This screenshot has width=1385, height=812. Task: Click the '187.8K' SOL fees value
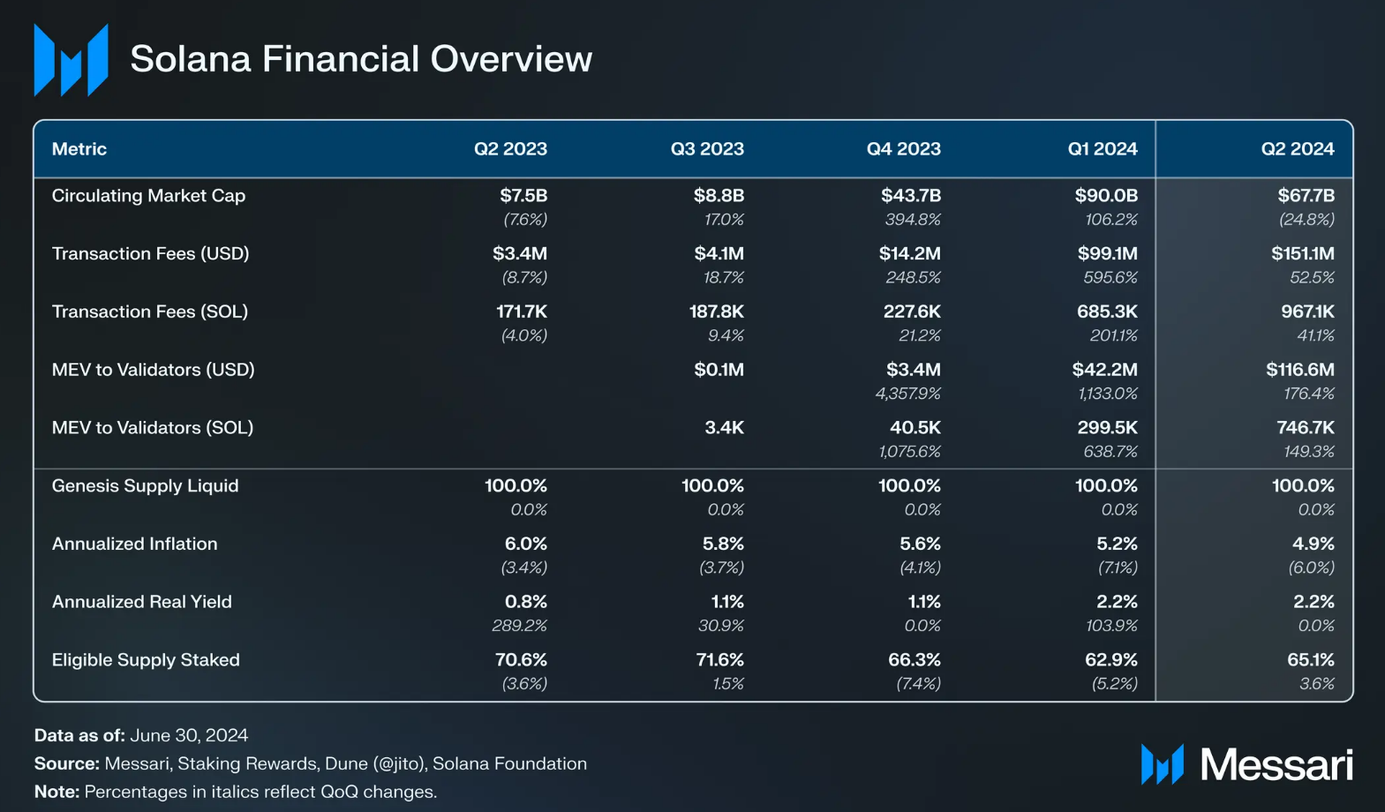point(716,312)
